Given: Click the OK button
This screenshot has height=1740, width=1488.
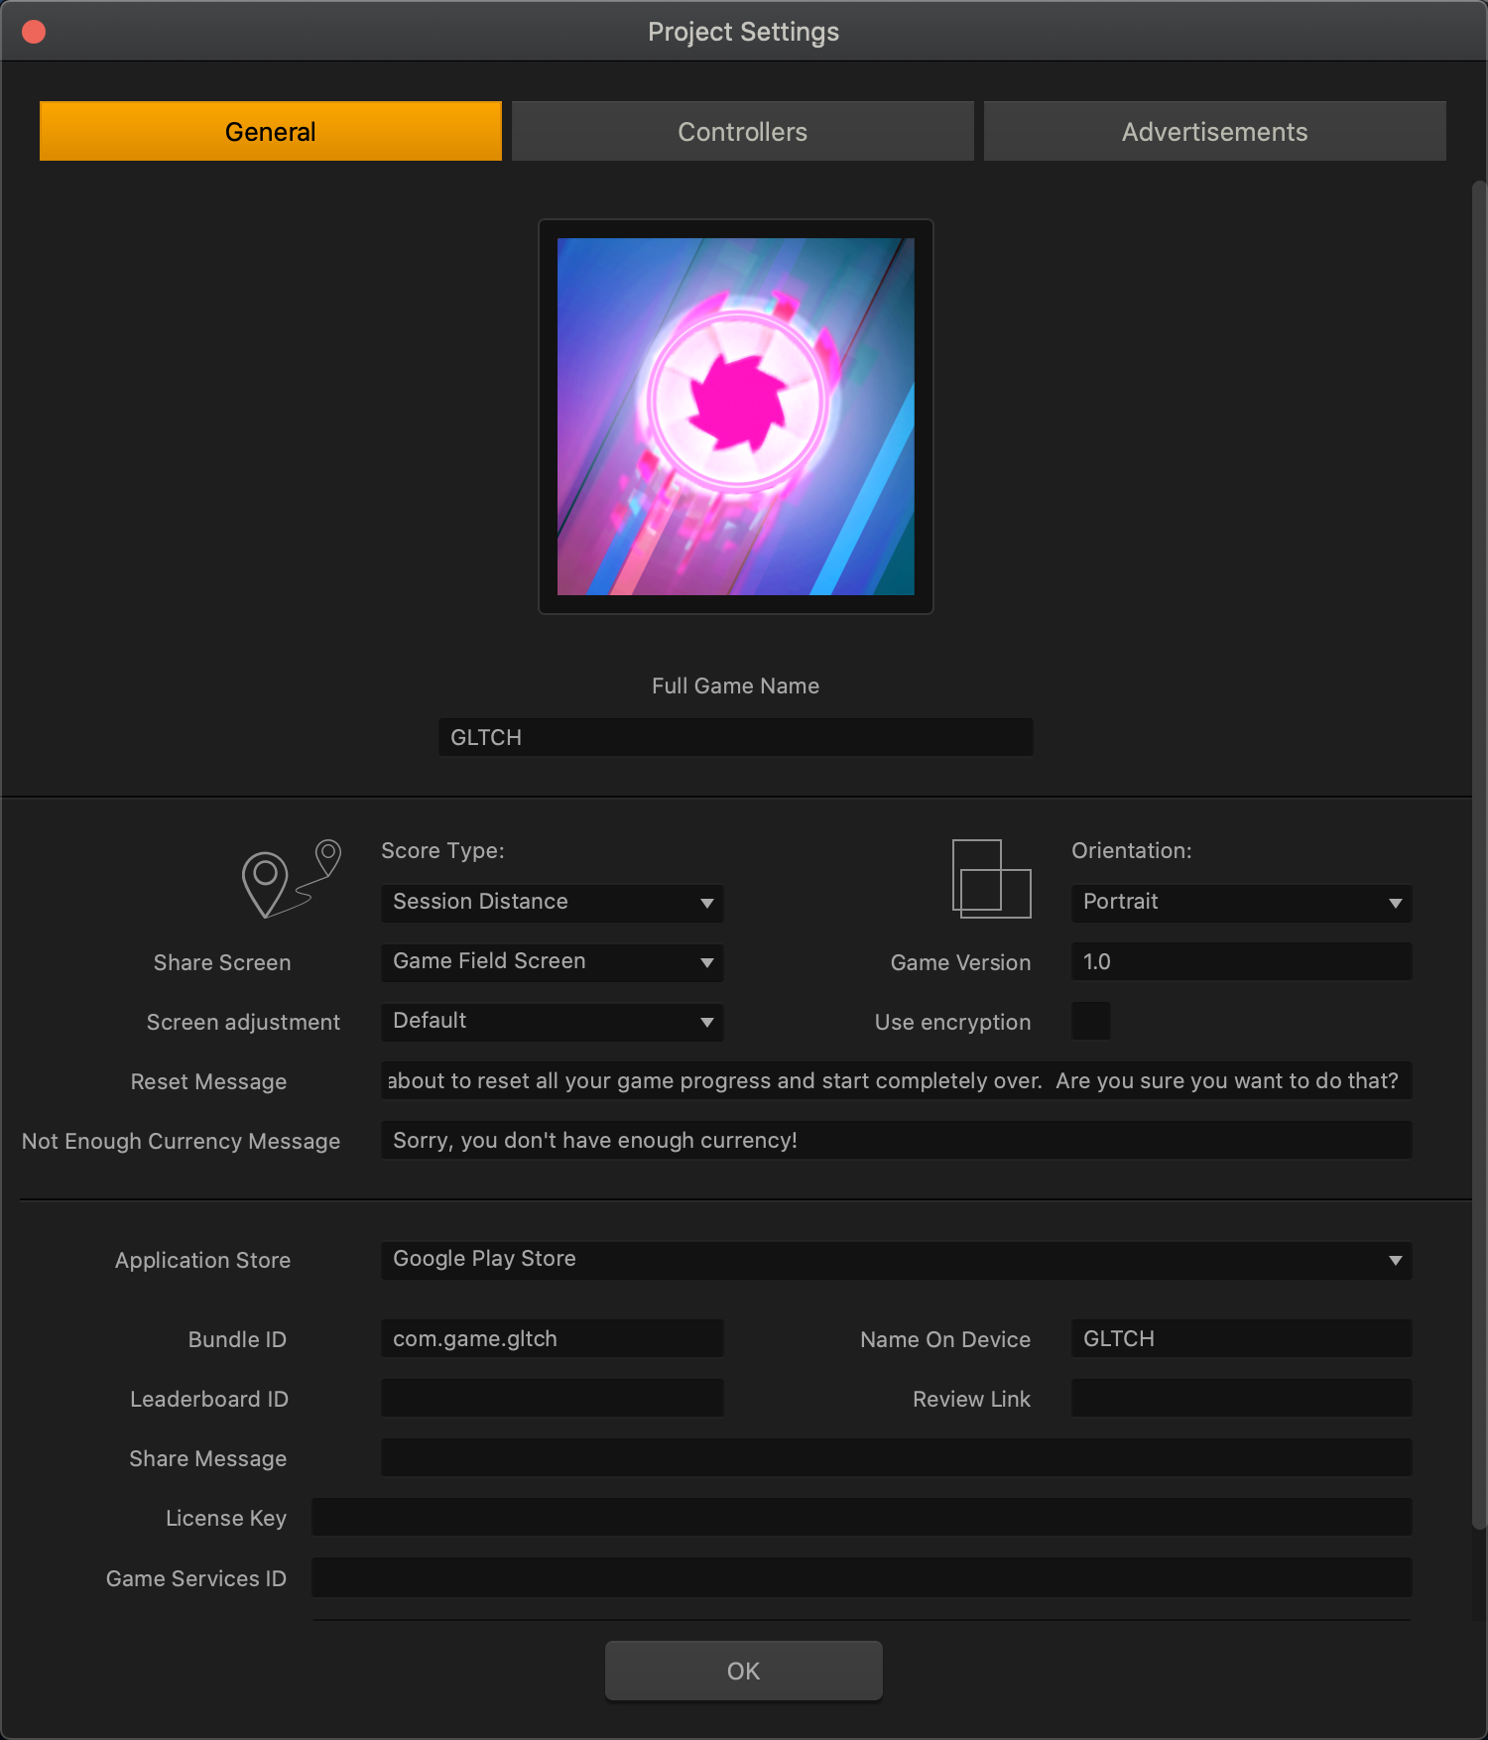Looking at the screenshot, I should tap(744, 1671).
